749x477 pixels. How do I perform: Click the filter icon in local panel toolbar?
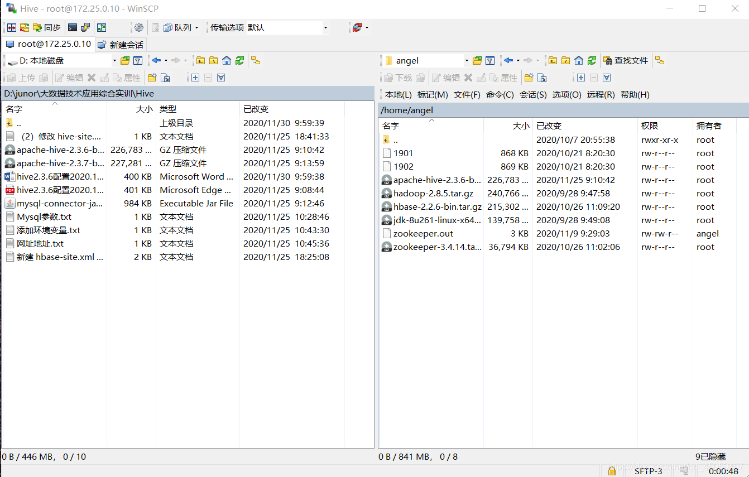138,60
